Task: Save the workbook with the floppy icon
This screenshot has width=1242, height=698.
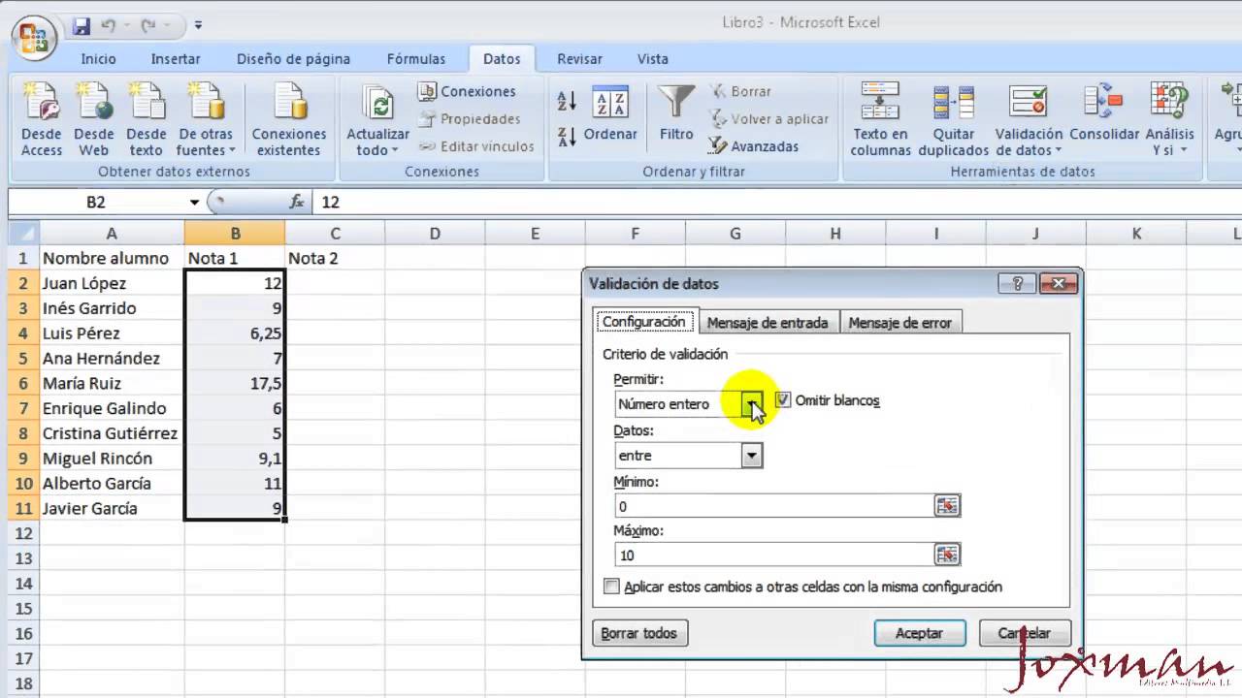Action: tap(82, 25)
